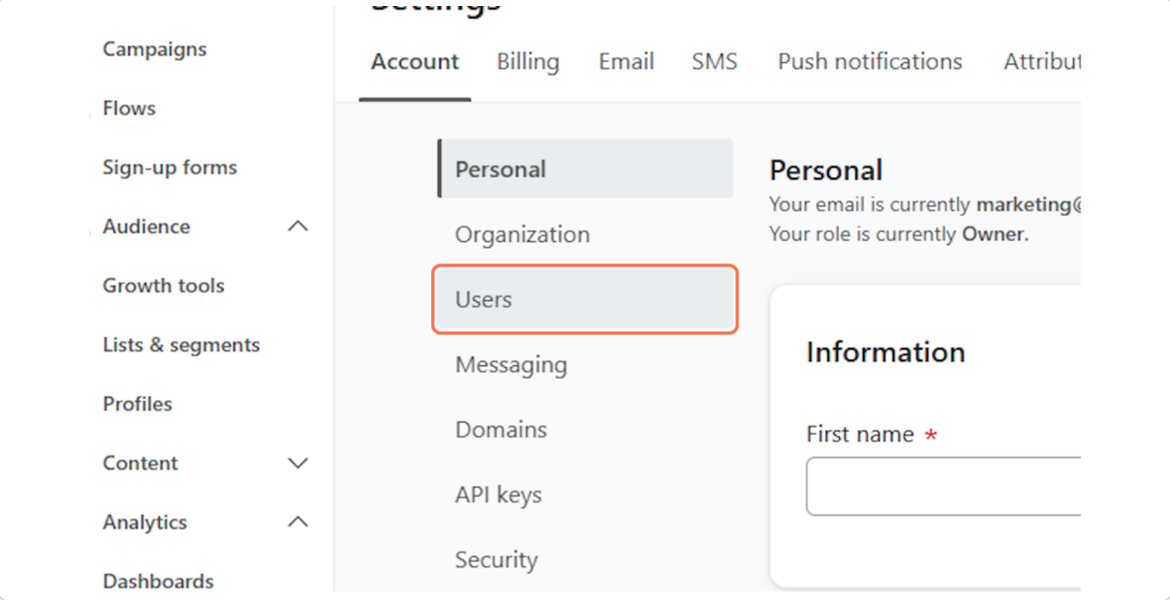1170x600 pixels.
Task: Open Dashboards under Analytics
Action: coord(158,581)
